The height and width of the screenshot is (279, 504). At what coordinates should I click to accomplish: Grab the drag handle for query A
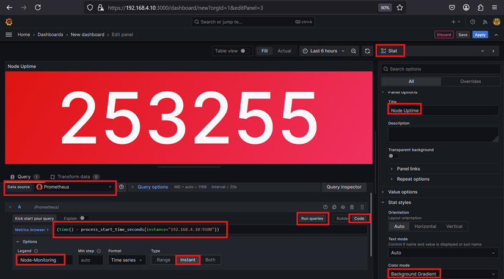pyautogui.click(x=362, y=207)
